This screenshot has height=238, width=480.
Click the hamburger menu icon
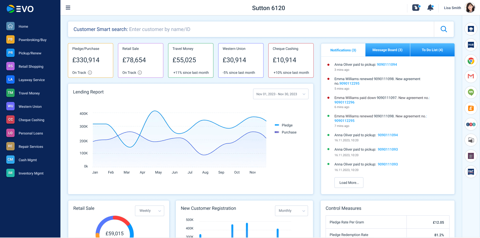coord(68,8)
